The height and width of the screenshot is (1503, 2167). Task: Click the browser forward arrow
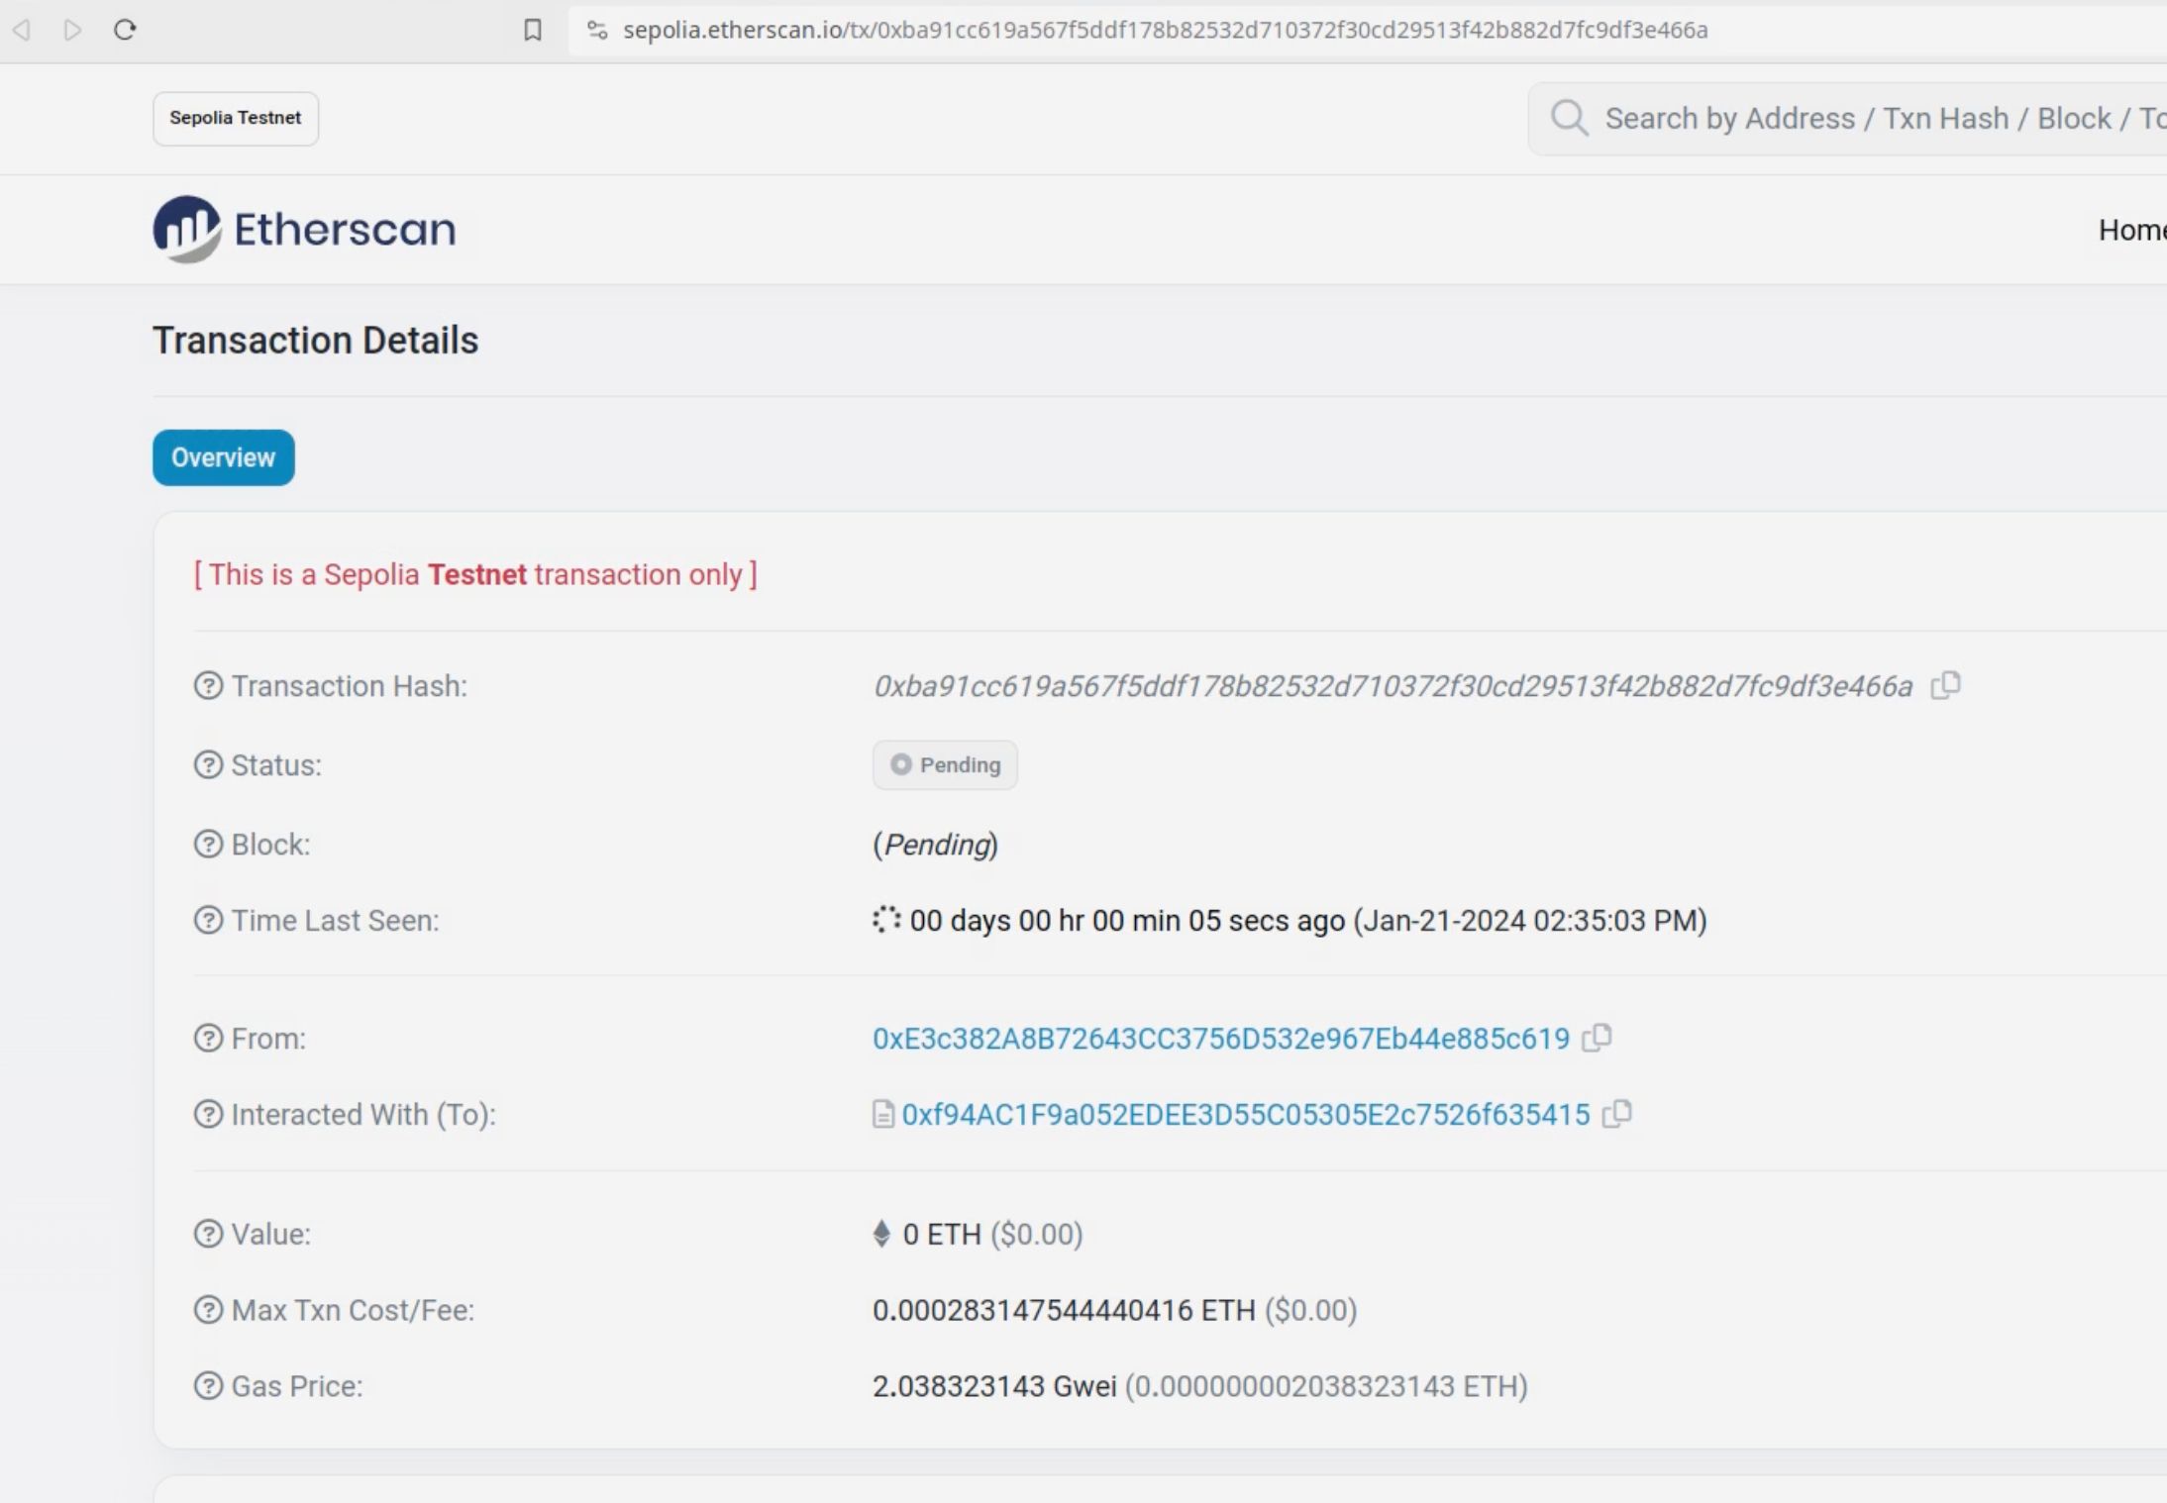72,30
